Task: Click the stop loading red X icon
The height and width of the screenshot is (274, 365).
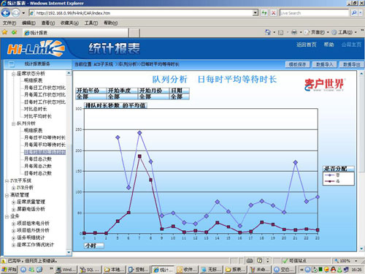Action: tap(274, 12)
